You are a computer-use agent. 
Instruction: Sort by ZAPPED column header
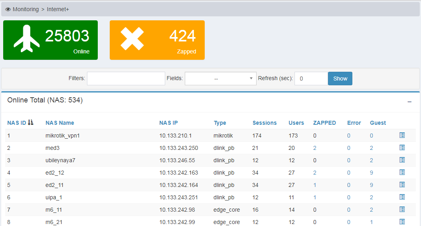(324, 123)
